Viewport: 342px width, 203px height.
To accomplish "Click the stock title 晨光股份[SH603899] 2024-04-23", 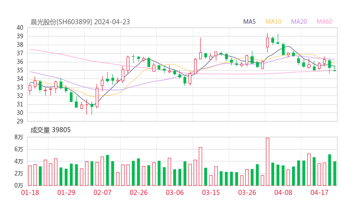I will click(80, 22).
